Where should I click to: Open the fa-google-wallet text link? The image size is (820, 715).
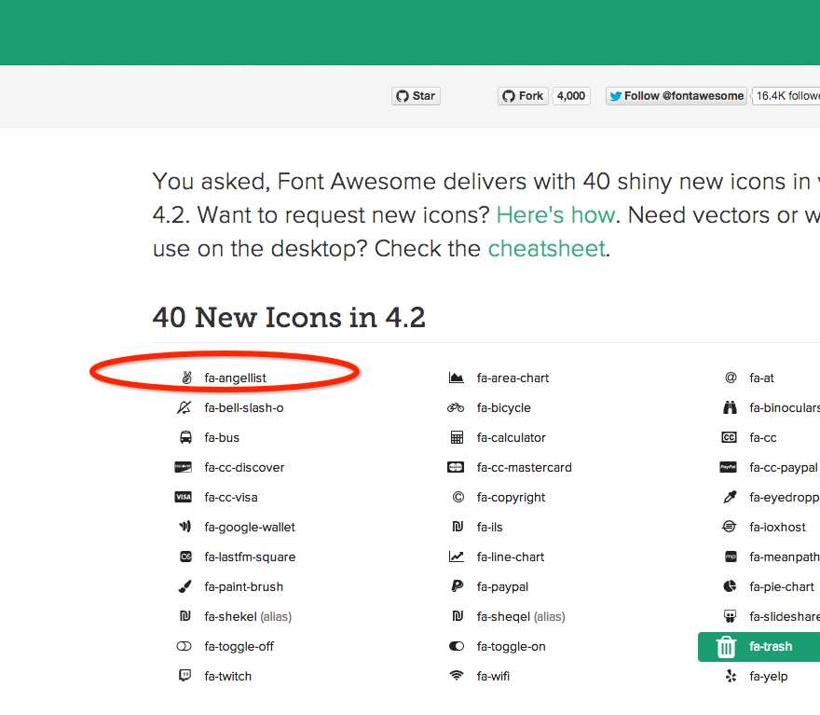coord(250,528)
